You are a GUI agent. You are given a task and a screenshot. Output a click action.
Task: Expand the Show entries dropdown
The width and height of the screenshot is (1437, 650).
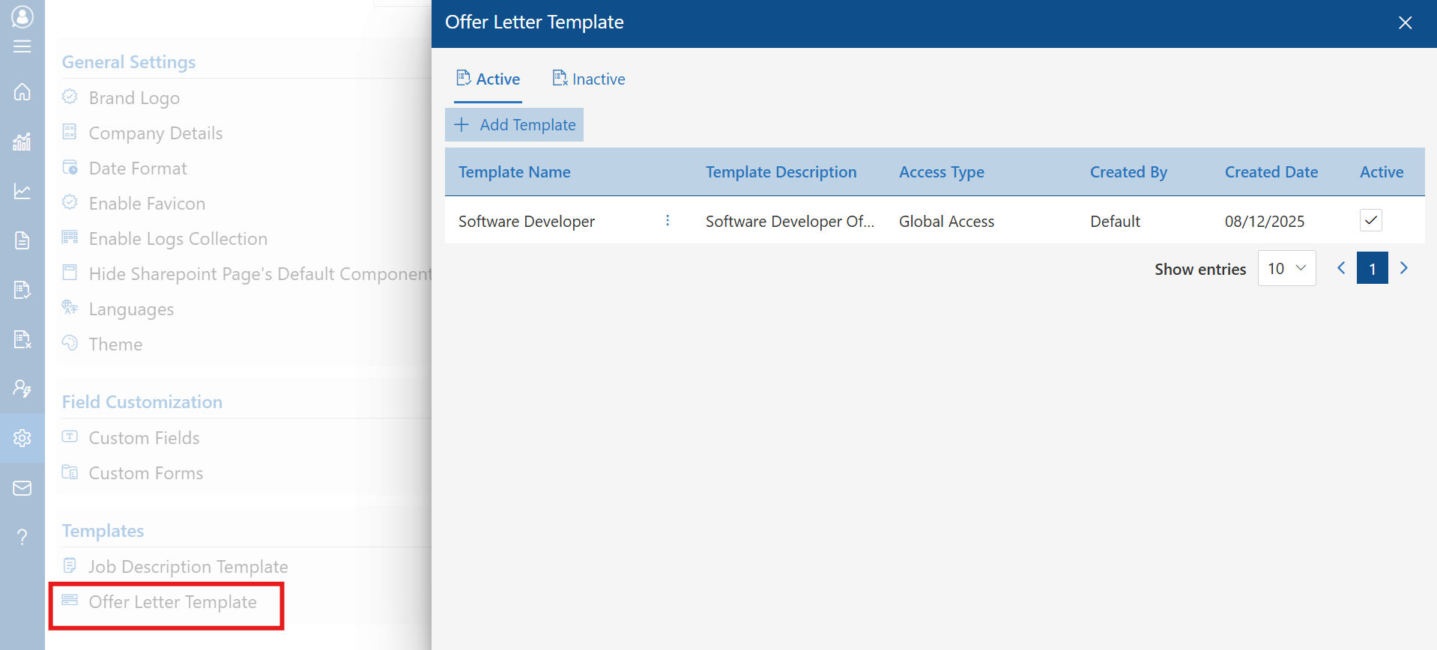click(x=1286, y=269)
